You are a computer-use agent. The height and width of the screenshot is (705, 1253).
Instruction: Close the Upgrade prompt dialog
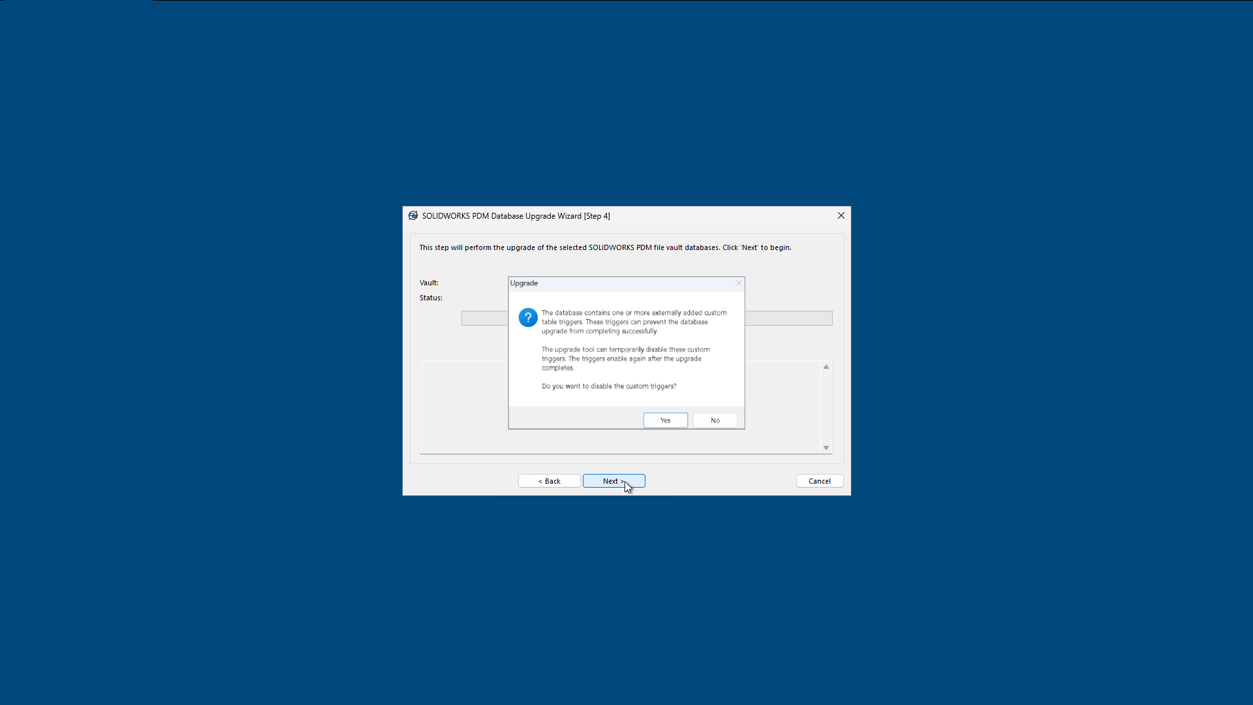coord(739,283)
